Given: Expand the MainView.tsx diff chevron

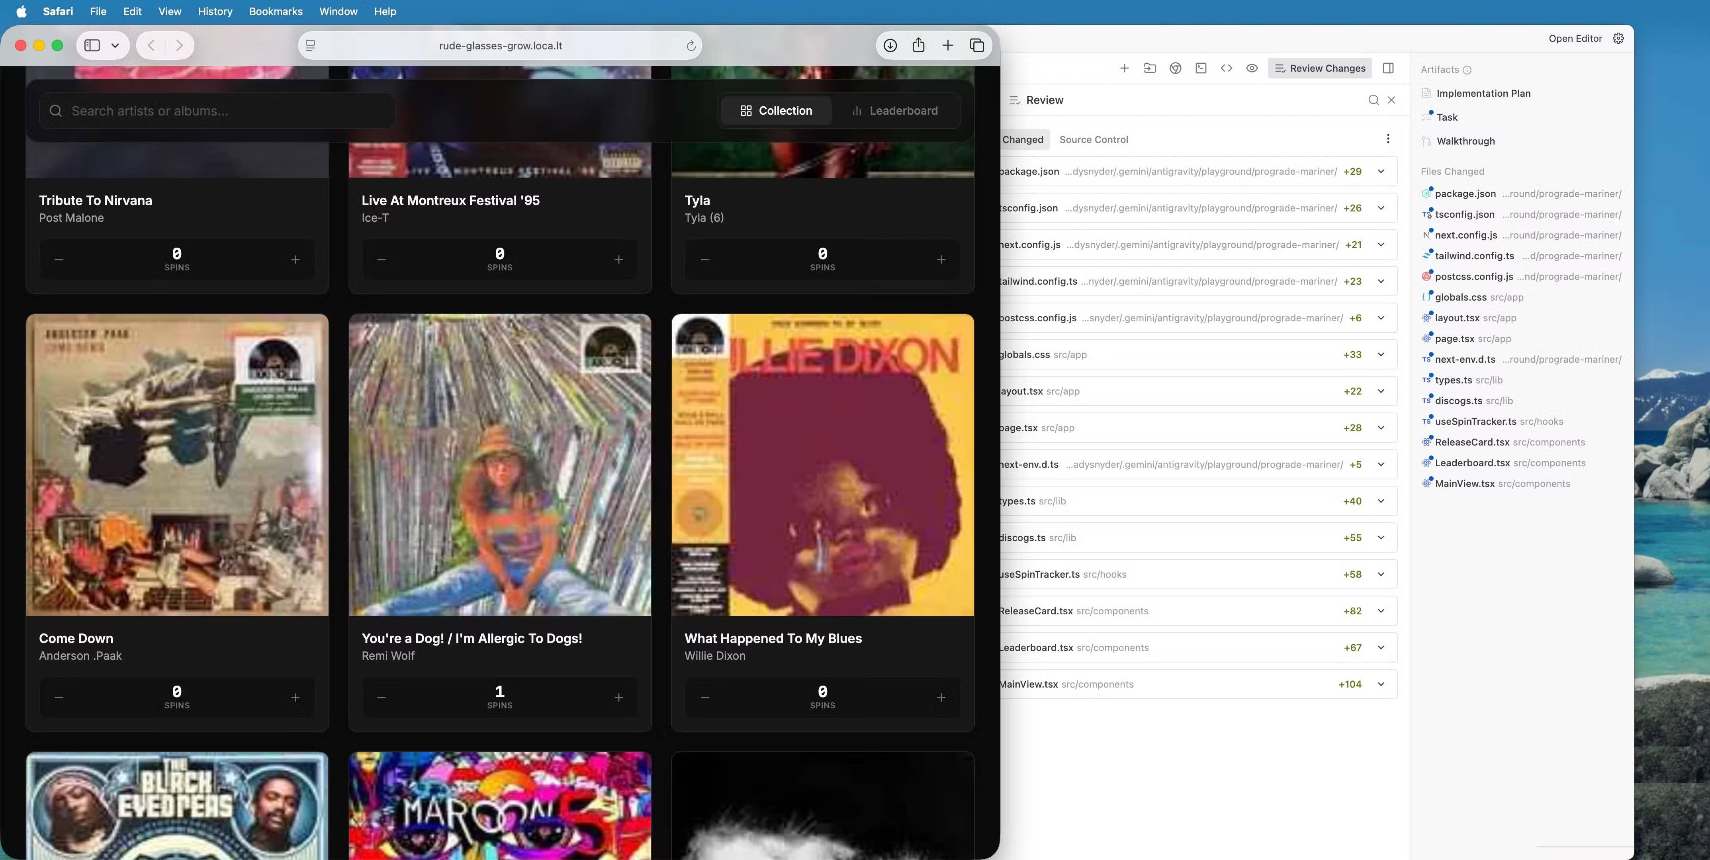Looking at the screenshot, I should pos(1381,684).
